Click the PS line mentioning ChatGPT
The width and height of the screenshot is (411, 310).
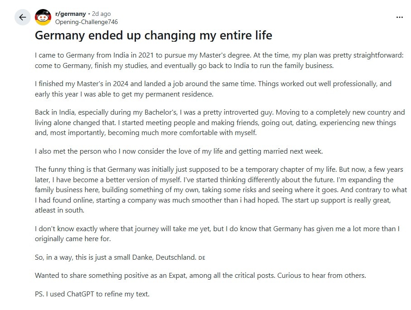92,294
